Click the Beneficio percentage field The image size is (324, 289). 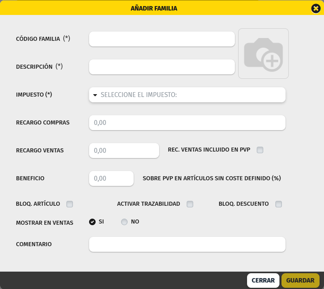[x=111, y=178]
